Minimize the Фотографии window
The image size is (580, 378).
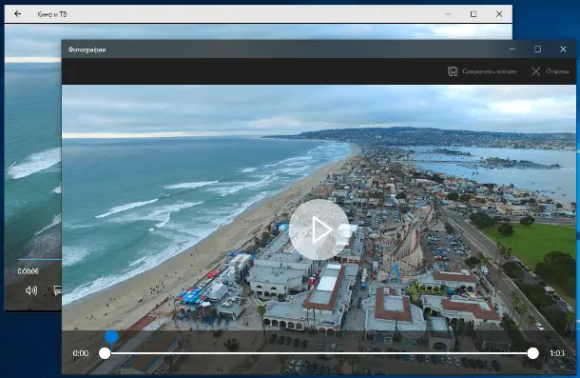coord(512,49)
